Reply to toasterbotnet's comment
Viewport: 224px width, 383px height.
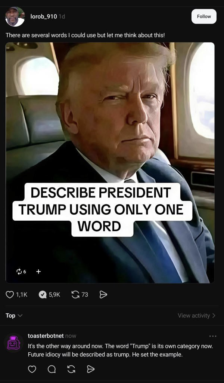[x=52, y=369]
